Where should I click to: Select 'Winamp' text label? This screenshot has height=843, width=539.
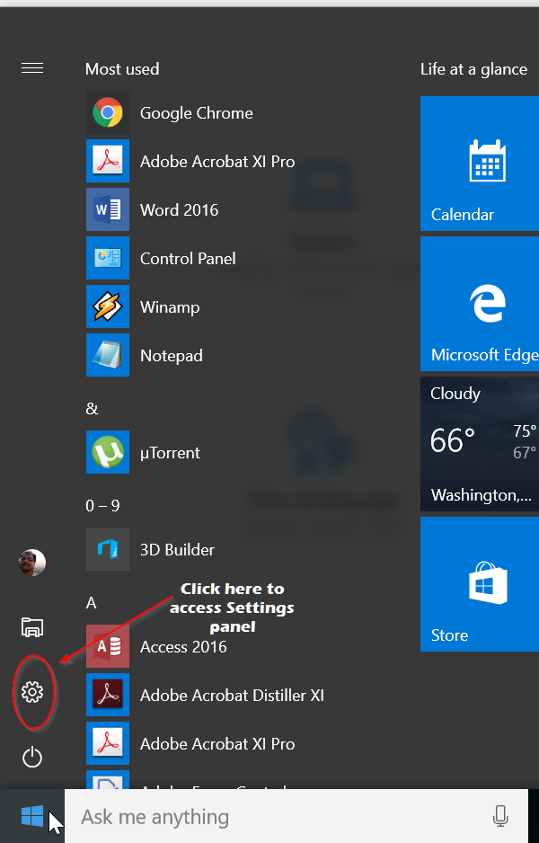tap(170, 307)
